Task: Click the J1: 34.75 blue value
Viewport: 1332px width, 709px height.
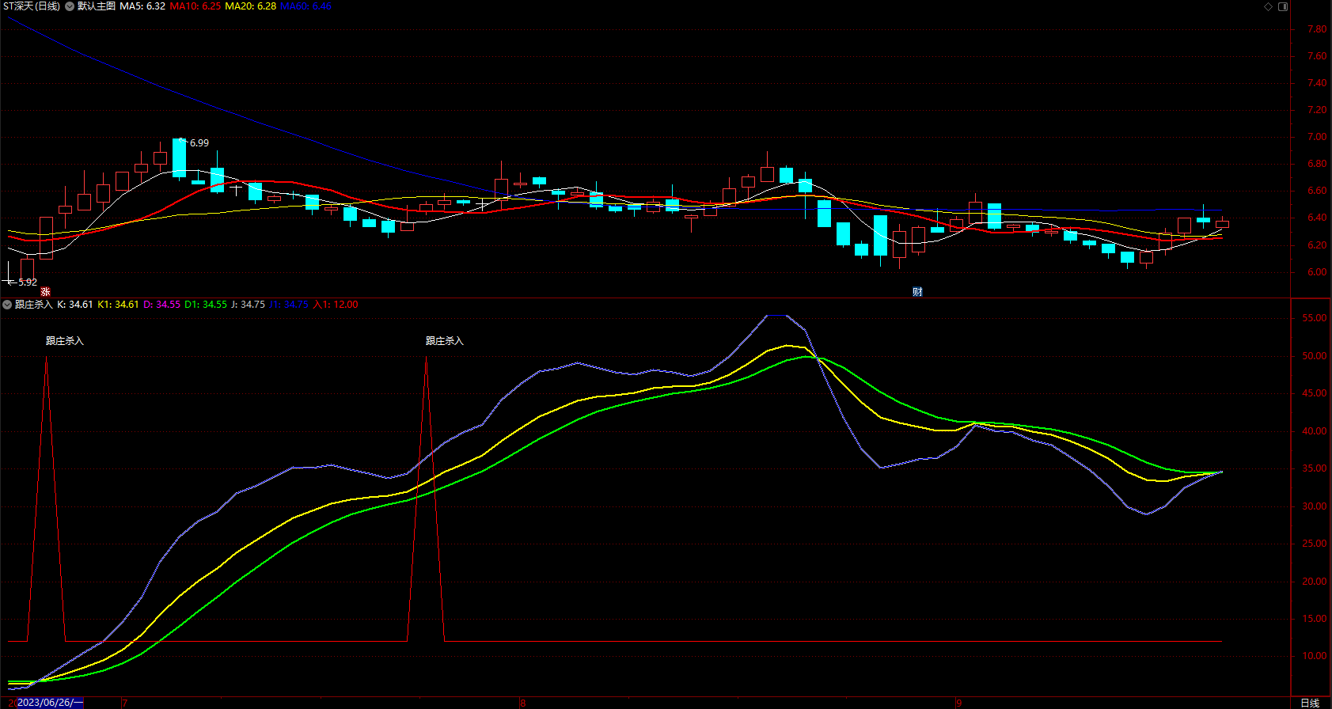Action: (289, 305)
